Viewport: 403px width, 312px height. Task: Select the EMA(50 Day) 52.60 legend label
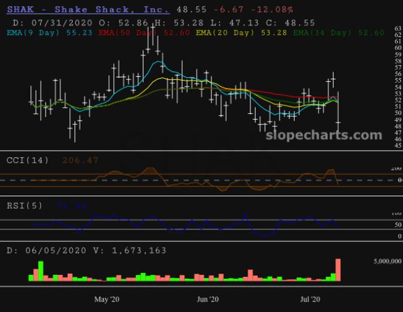coord(144,33)
